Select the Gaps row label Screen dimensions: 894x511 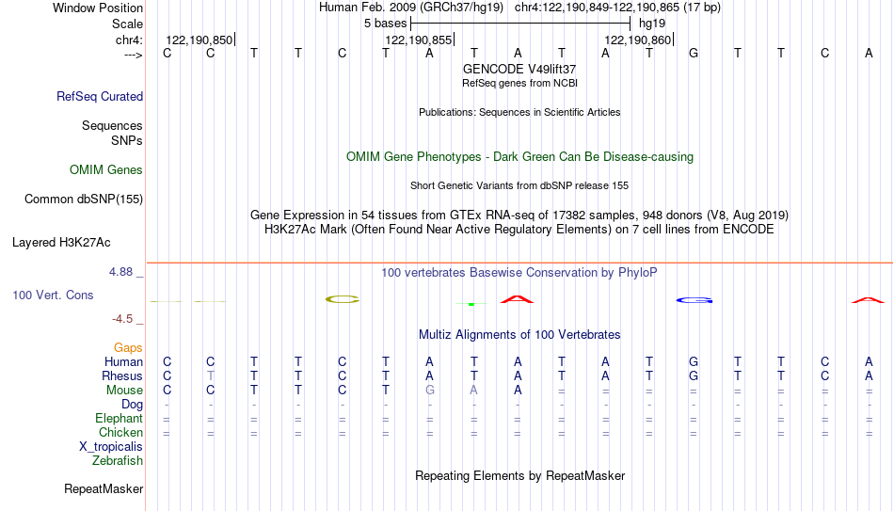(x=128, y=347)
